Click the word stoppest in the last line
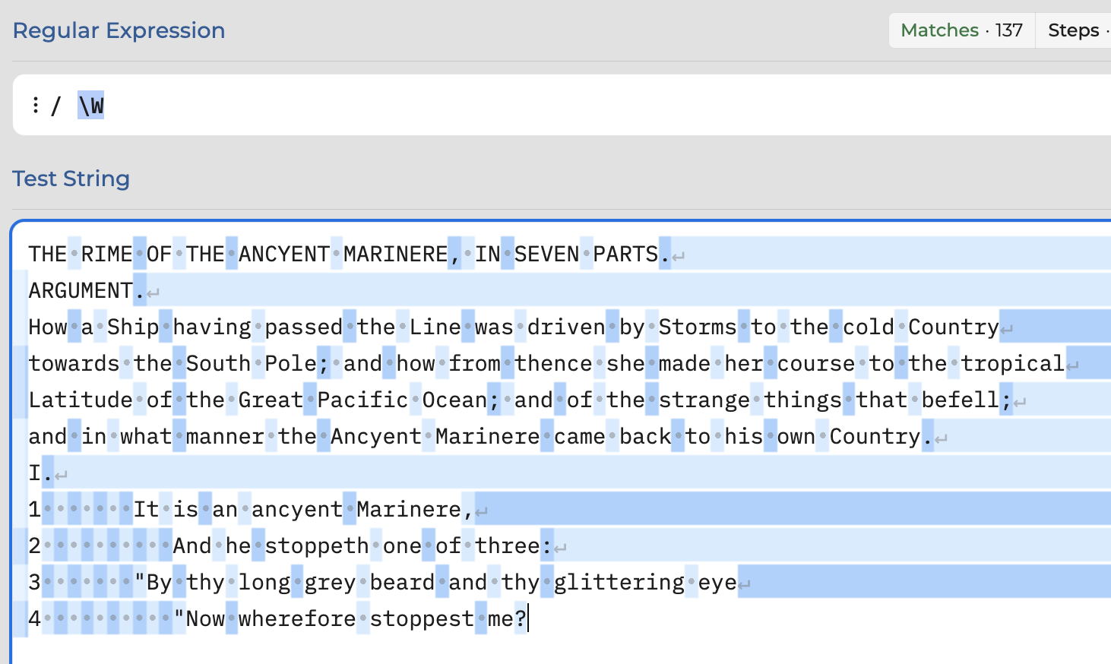Viewport: 1111px width, 664px height. click(x=422, y=618)
